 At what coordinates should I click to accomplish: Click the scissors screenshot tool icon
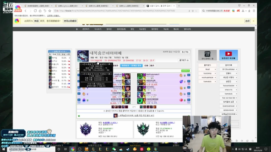point(243,11)
